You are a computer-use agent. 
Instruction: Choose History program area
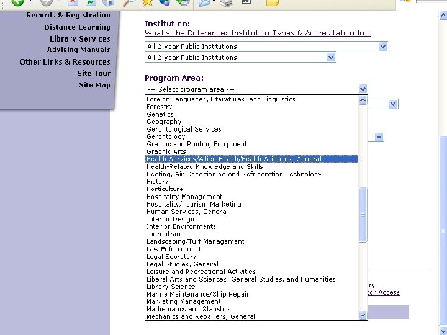[x=251, y=181]
